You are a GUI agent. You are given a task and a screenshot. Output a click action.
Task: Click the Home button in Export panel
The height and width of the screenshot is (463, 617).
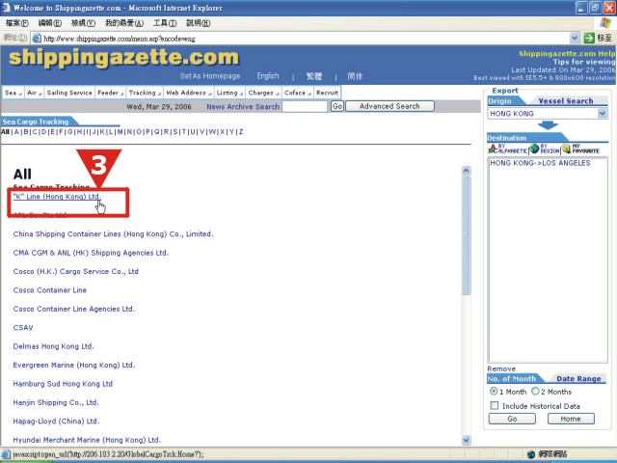click(571, 419)
